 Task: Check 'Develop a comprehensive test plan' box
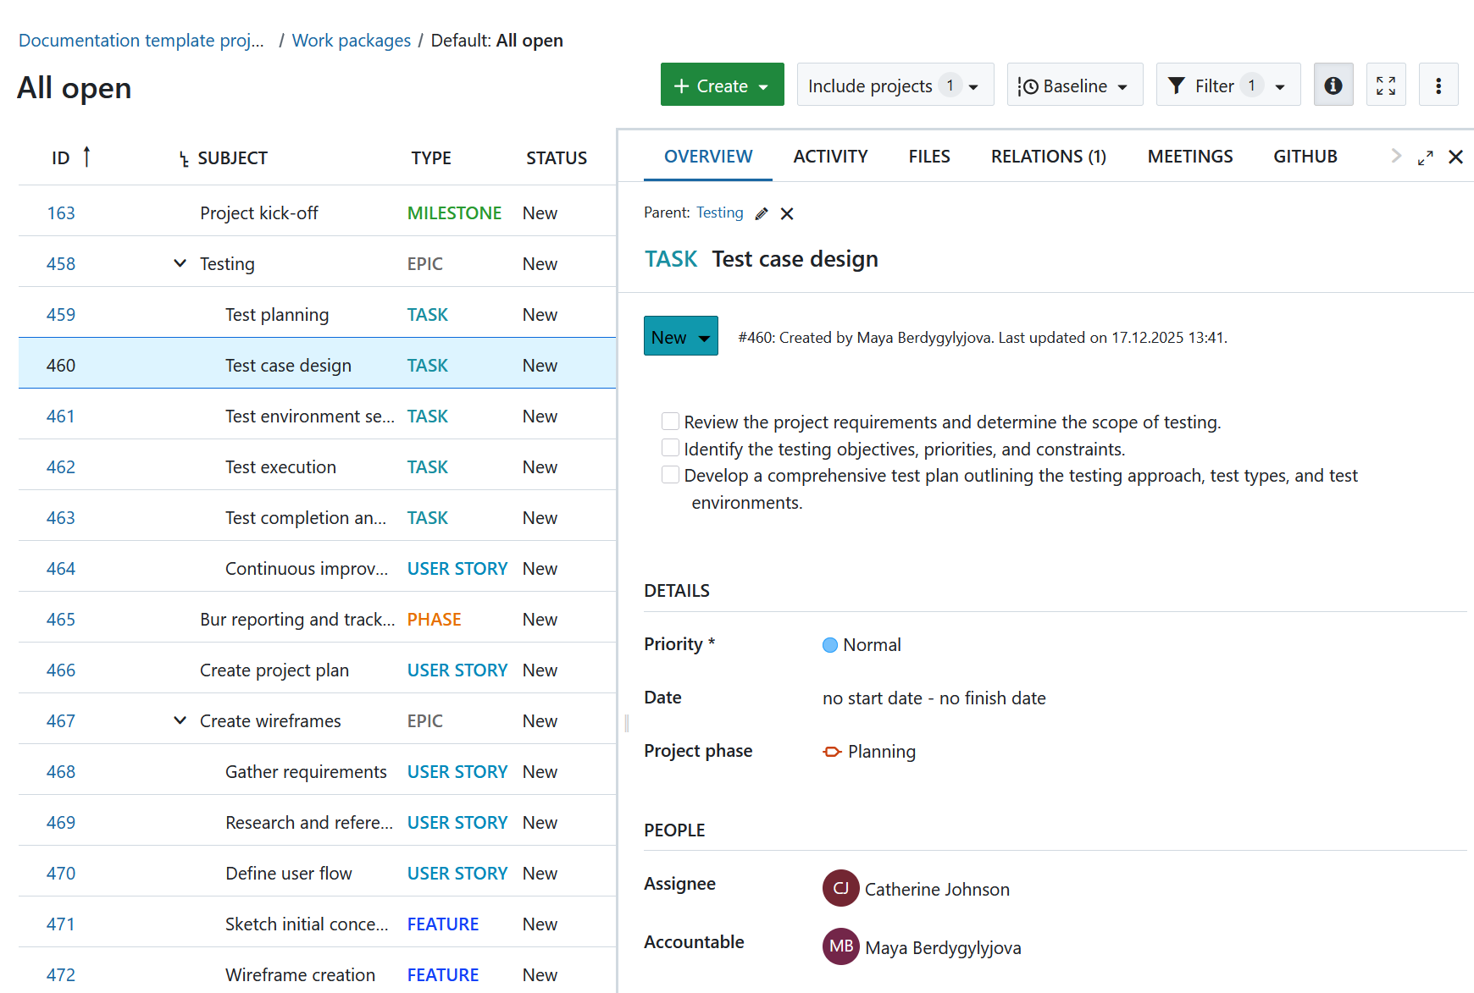[x=670, y=475]
